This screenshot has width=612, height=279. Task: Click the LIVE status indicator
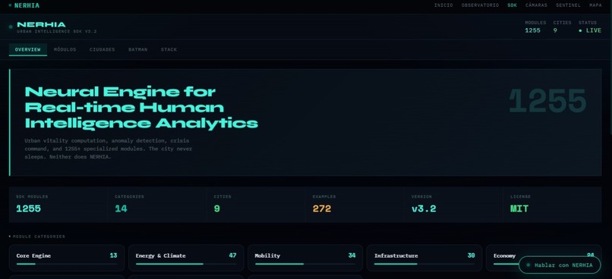590,30
